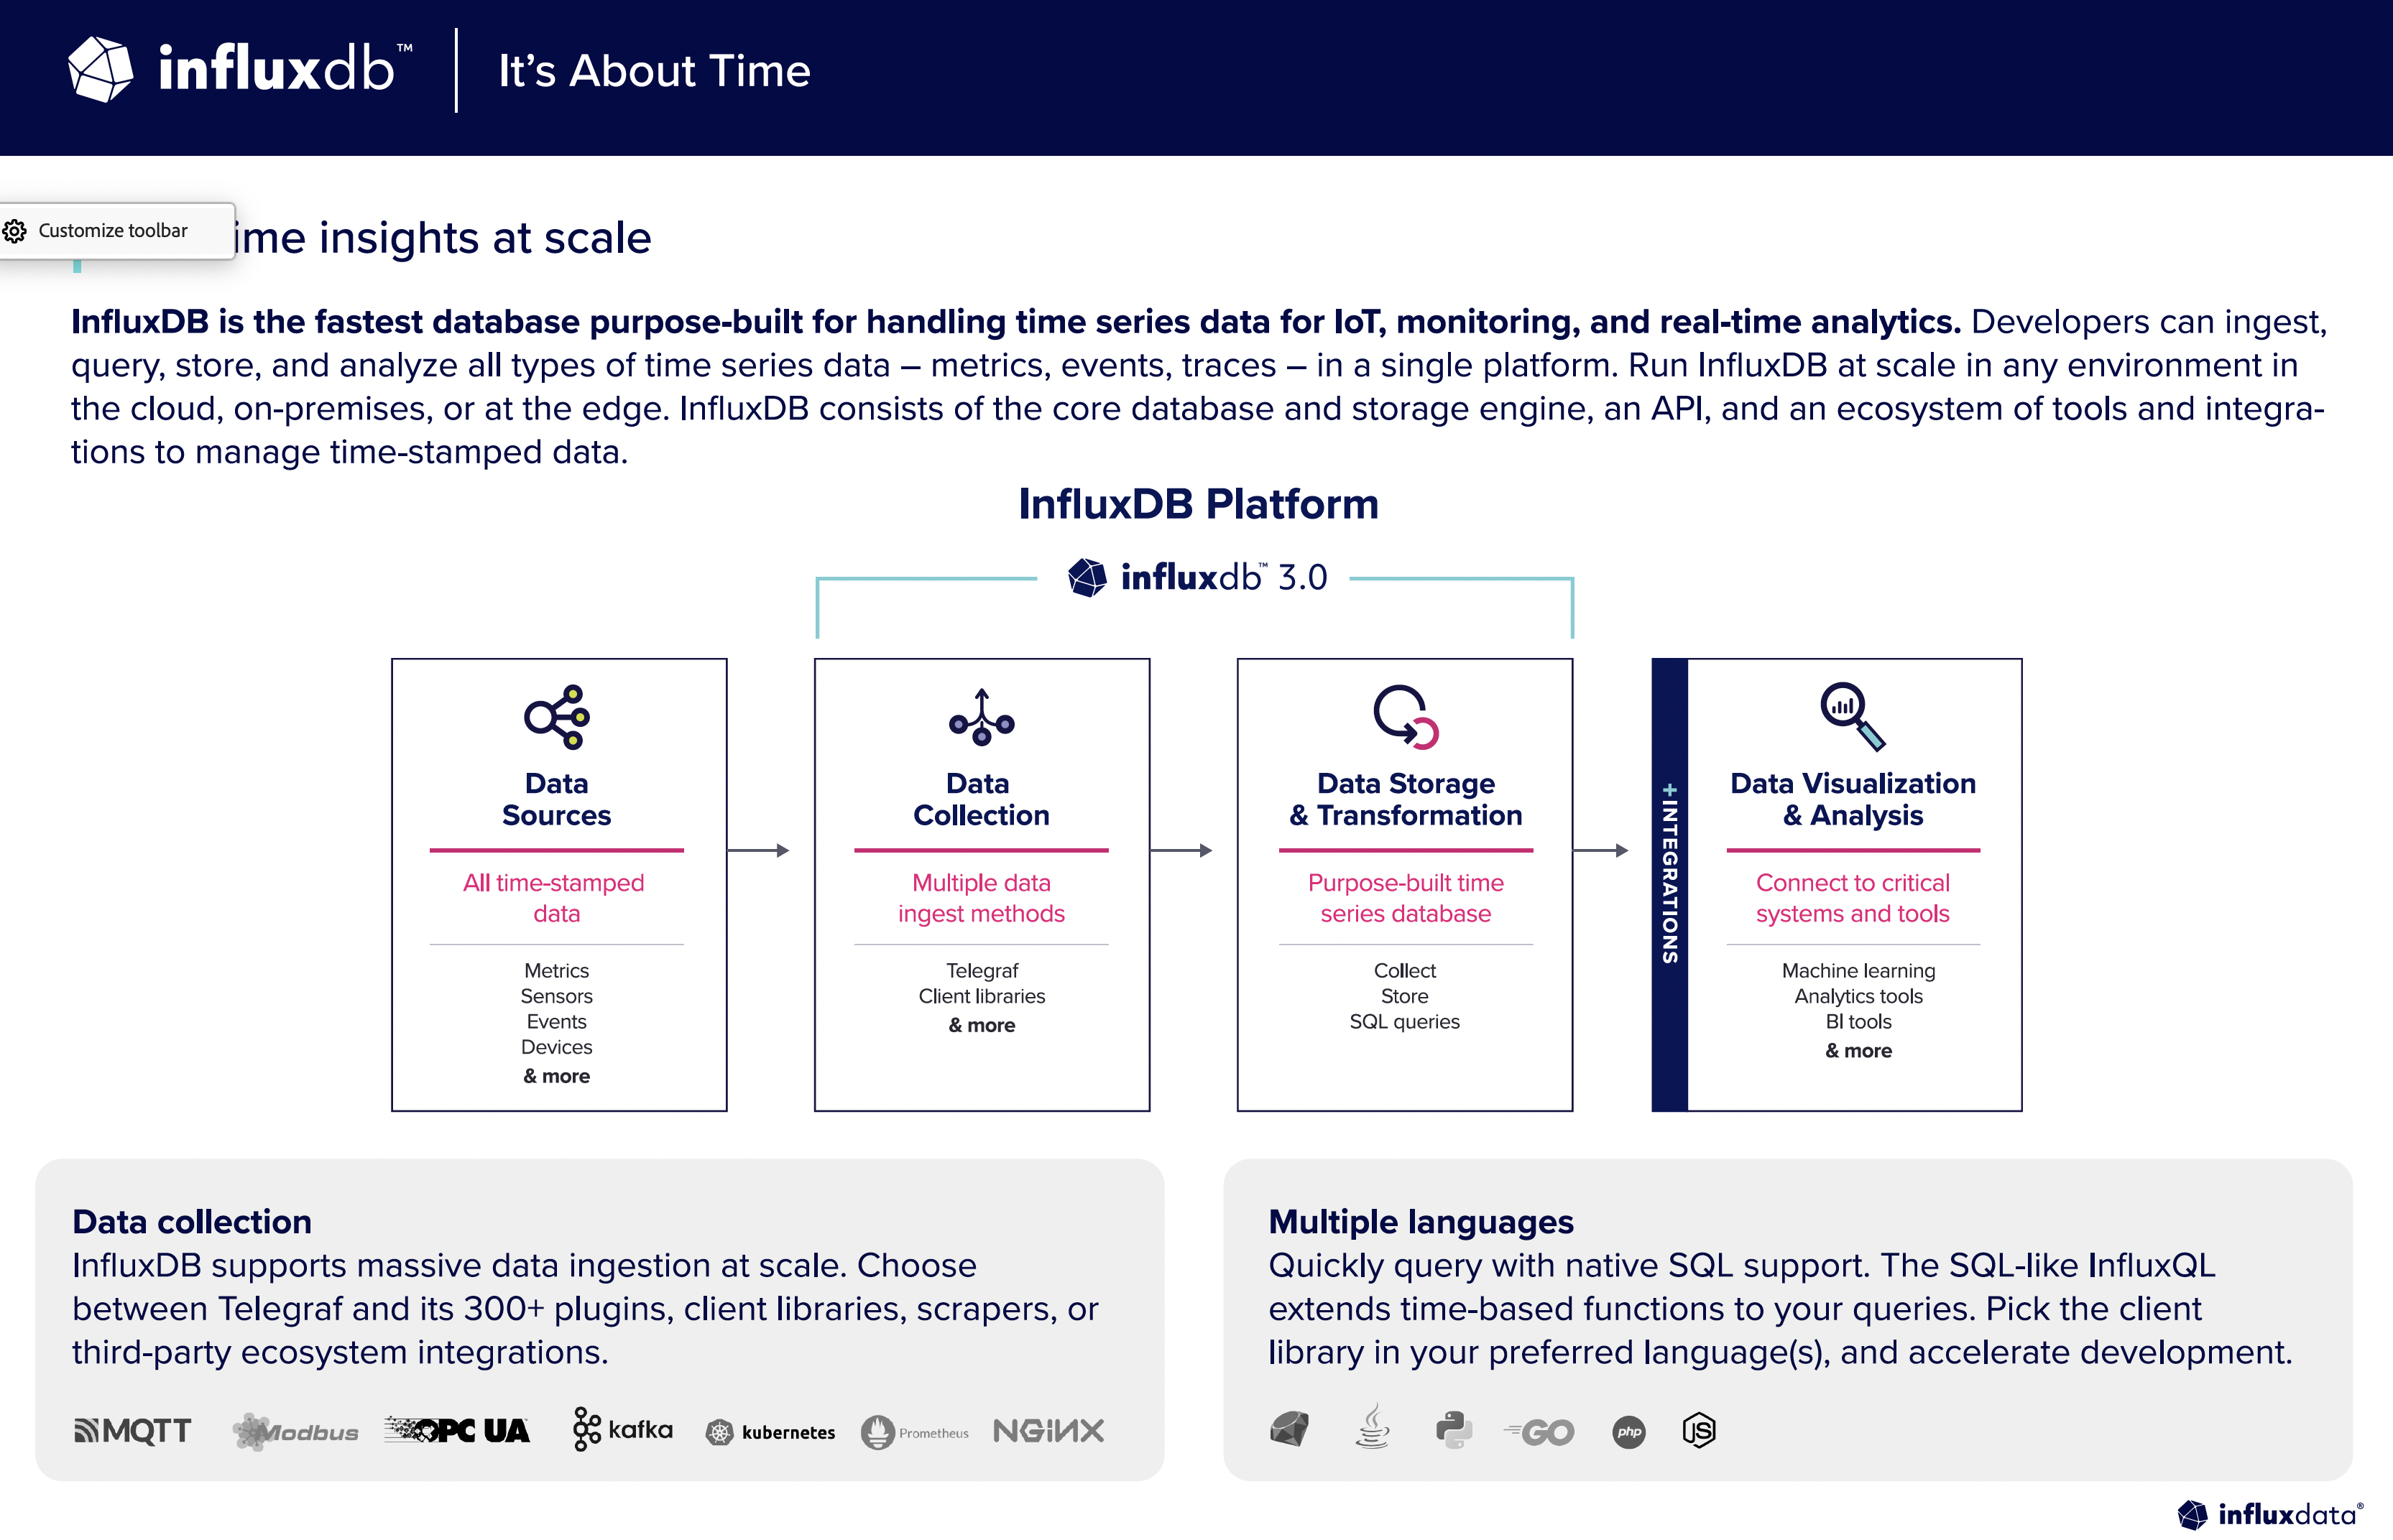Click "& more" under Data Collection
Viewport: 2393px width, 1540px height.
(982, 1025)
